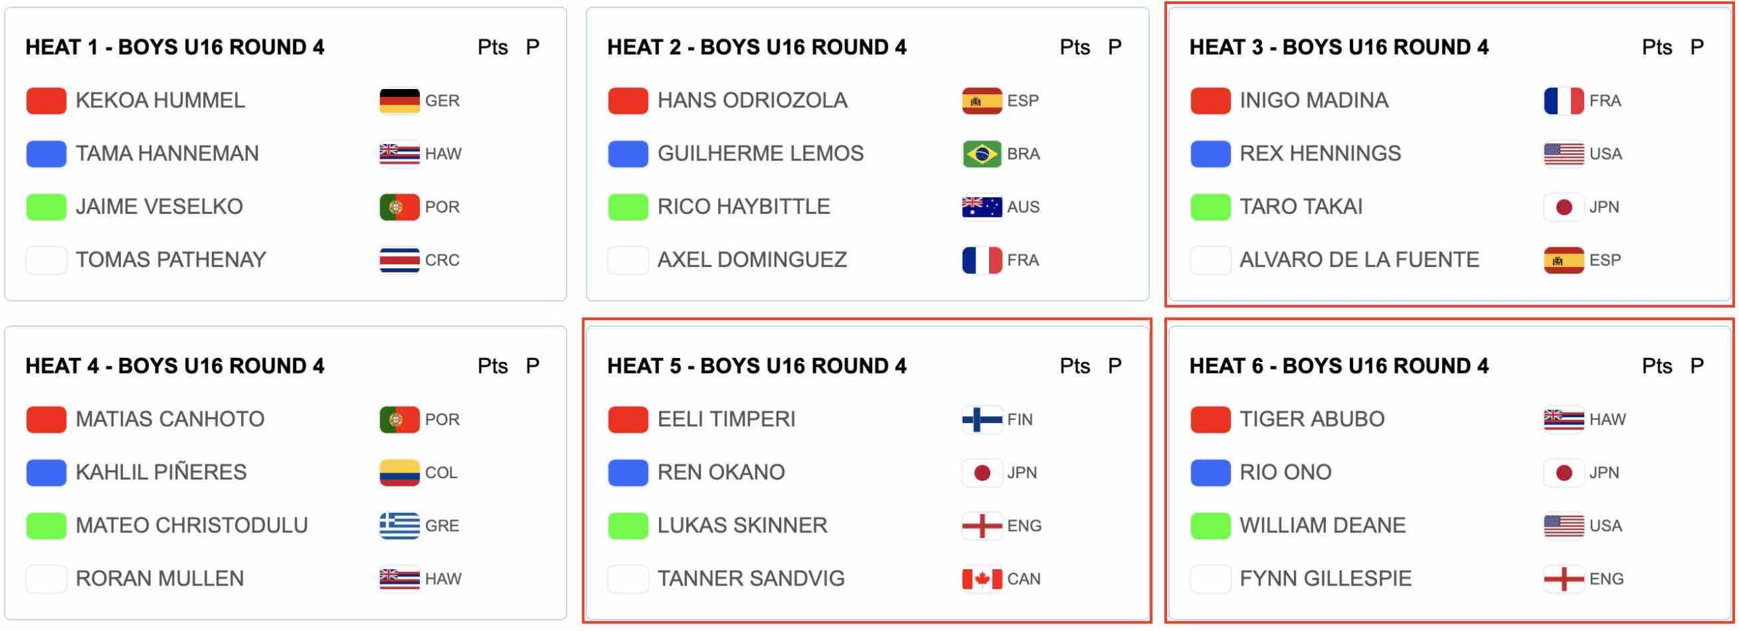Click Inigo Madina's red jersey swatch
This screenshot has width=1739, height=631.
(1210, 101)
